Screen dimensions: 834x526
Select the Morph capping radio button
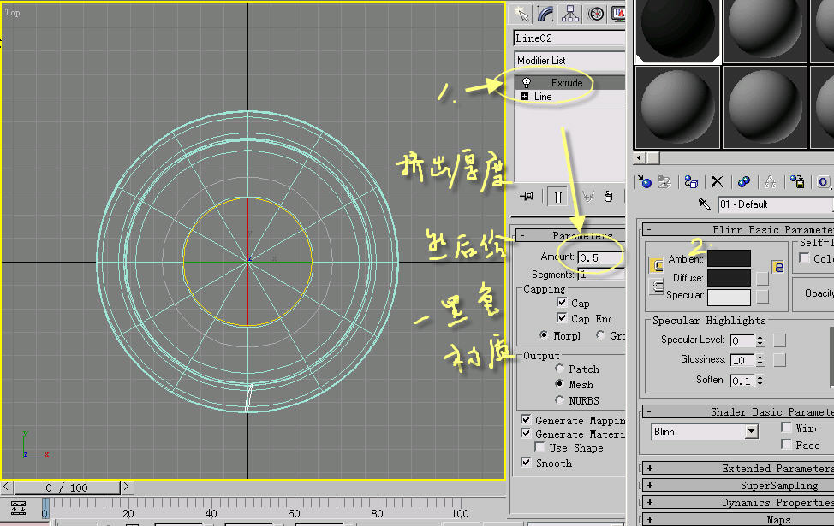pos(544,334)
